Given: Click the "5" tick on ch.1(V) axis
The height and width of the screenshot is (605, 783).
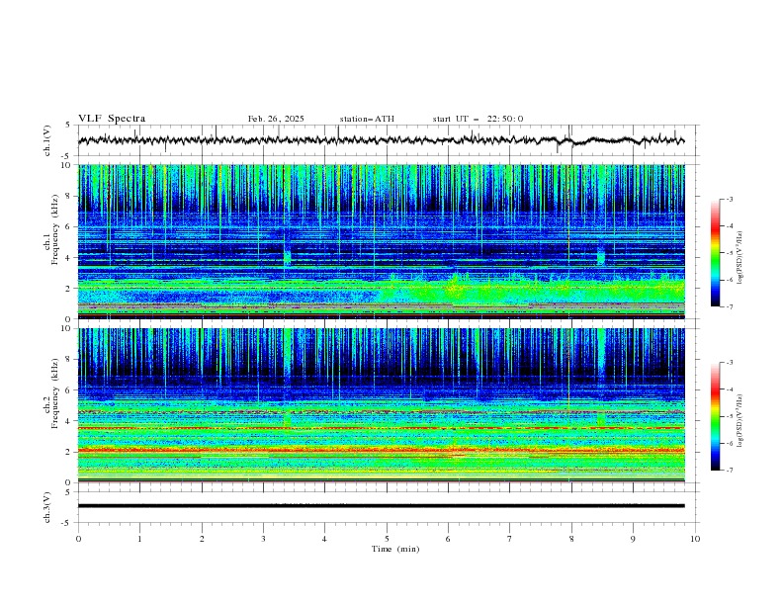Looking at the screenshot, I should click(68, 126).
